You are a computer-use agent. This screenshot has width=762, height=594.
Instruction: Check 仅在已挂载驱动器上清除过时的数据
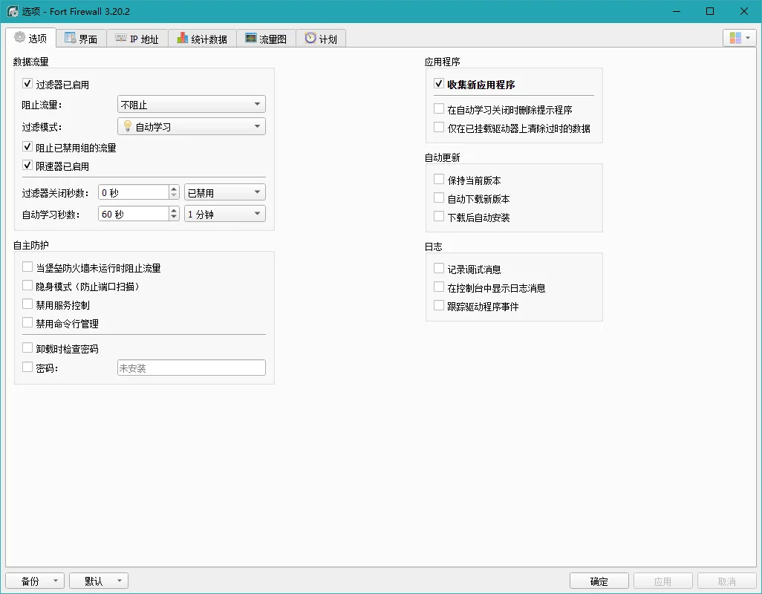pos(439,127)
